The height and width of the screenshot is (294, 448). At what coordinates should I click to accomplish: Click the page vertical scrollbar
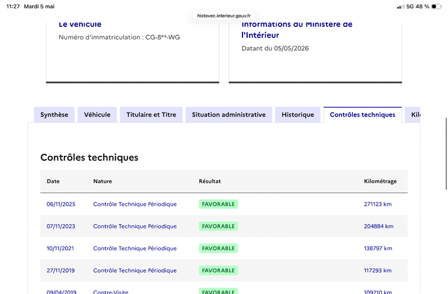coord(446,153)
